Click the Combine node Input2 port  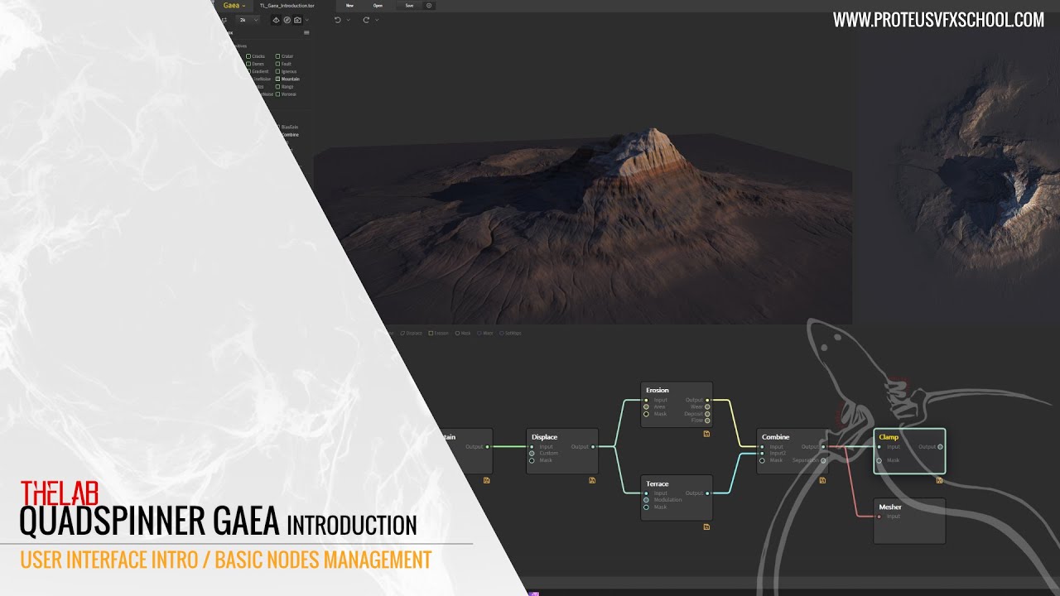tap(762, 453)
